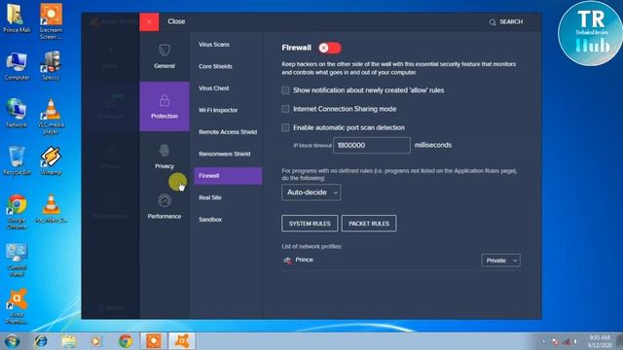The width and height of the screenshot is (623, 350).
Task: Enable notification about newly created allow rules
Action: (285, 90)
